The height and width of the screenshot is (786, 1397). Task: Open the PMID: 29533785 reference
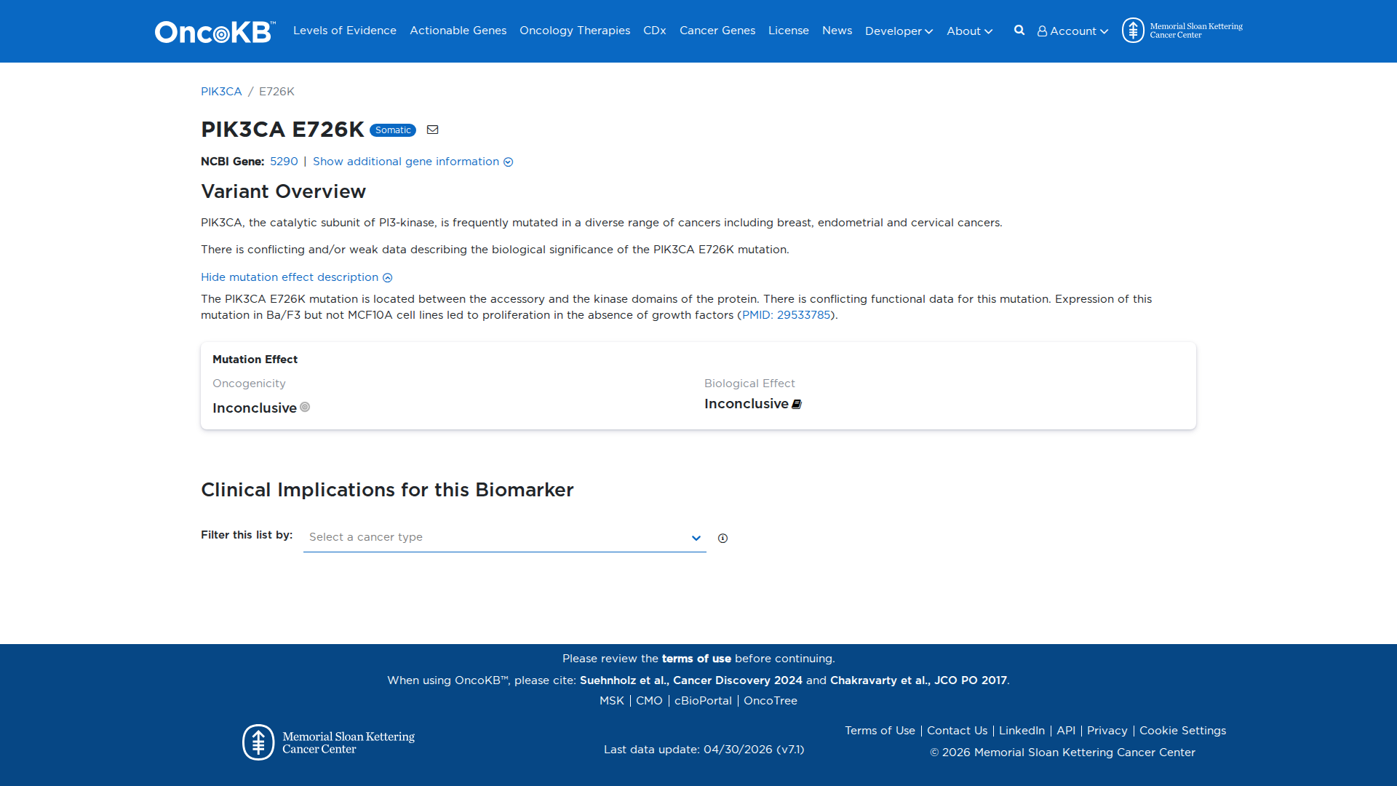[786, 315]
